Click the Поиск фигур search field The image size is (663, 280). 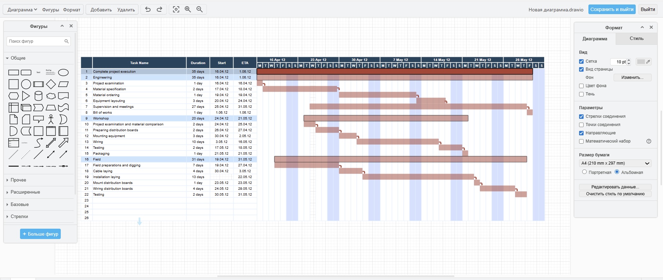tap(36, 41)
